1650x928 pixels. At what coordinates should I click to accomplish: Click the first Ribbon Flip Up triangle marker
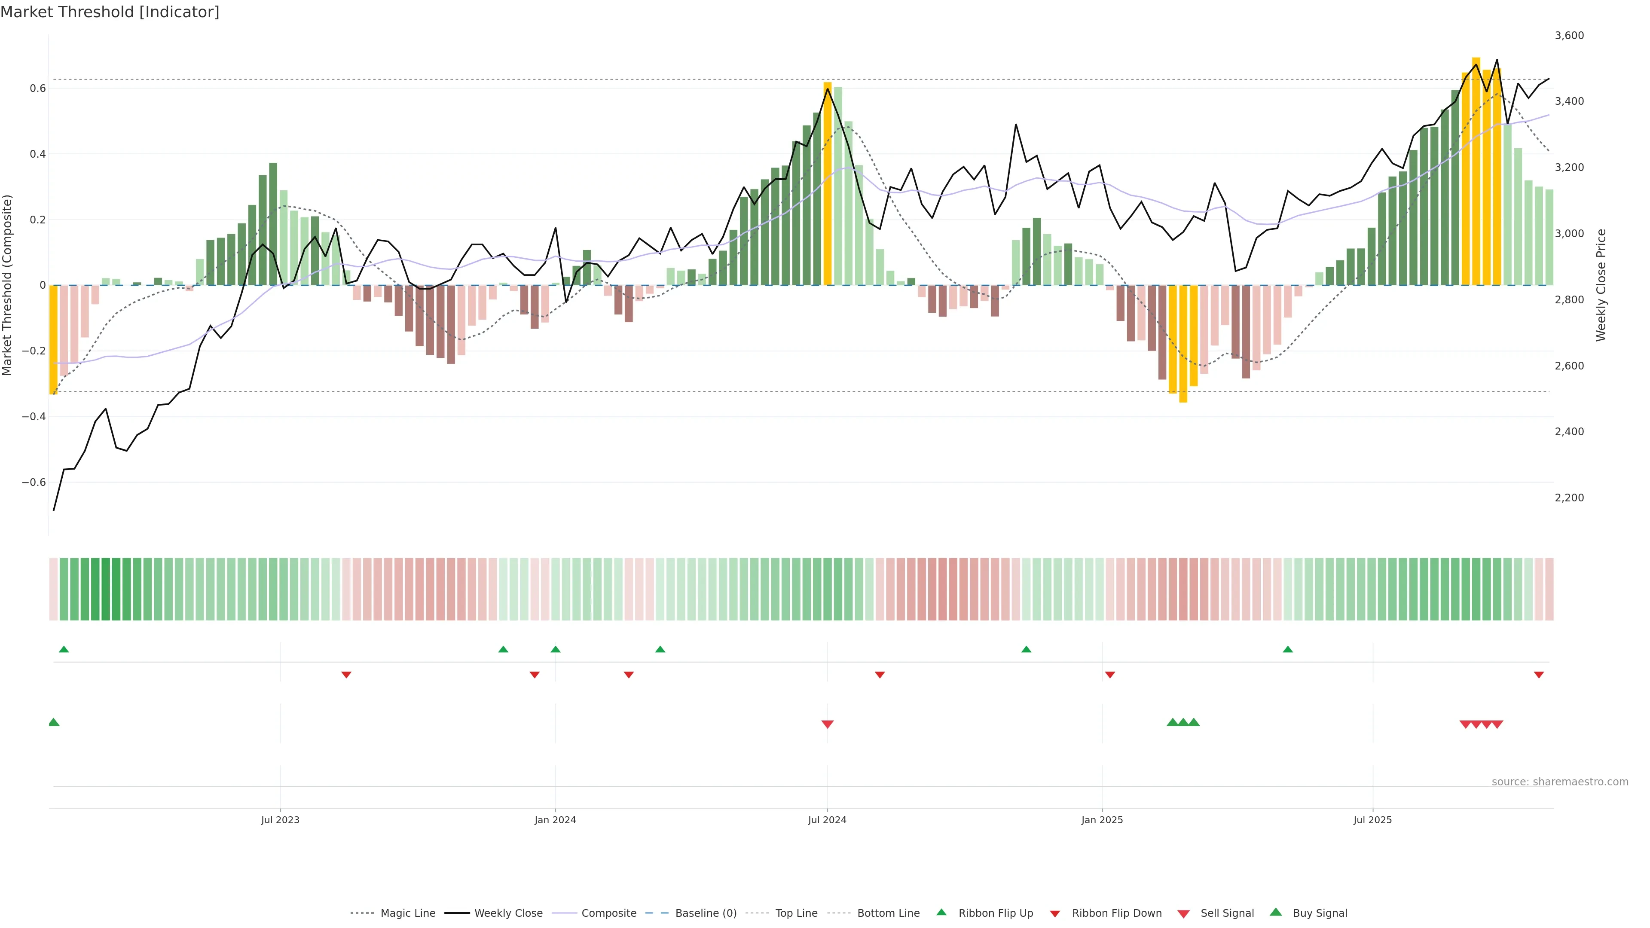click(64, 650)
